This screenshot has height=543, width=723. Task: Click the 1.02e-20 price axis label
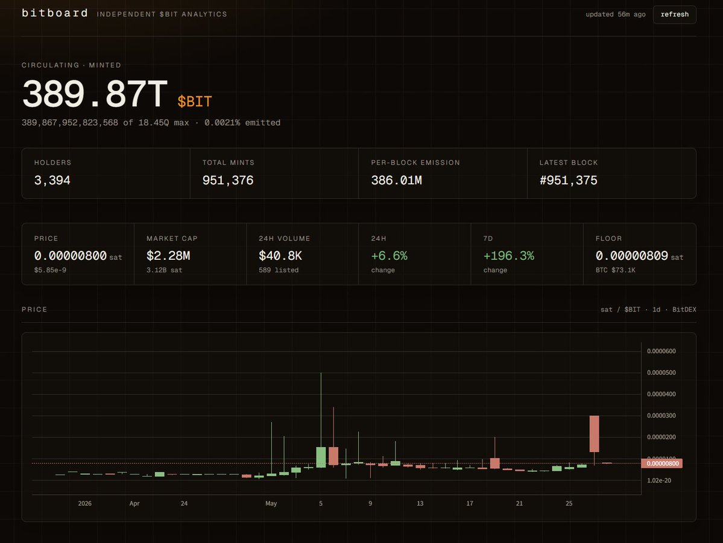coord(659,480)
